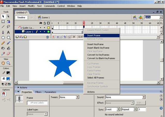This screenshot has width=165, height=117.
Task: Select the Oval tool
Action: [3, 37]
